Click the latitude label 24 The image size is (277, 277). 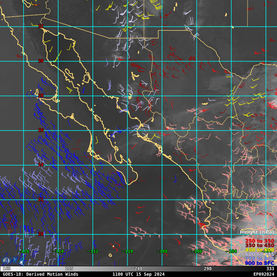(x=41, y=165)
